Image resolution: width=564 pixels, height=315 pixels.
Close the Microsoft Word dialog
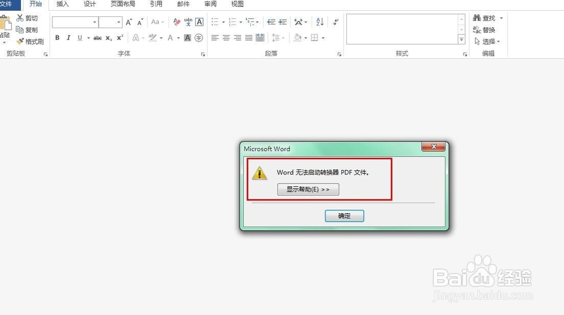coord(433,147)
